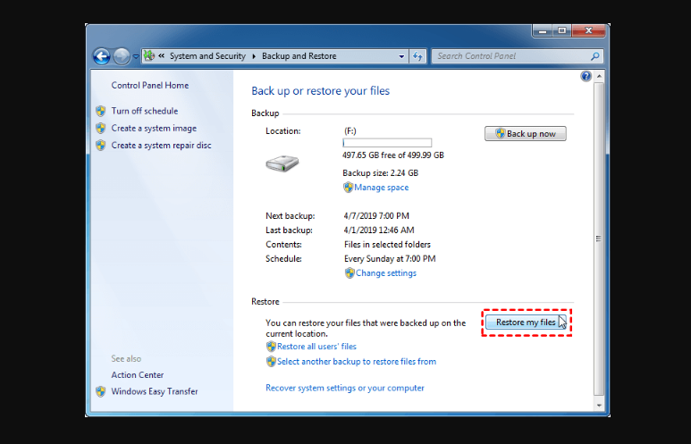Click the scrollbar up arrow

coord(599,76)
